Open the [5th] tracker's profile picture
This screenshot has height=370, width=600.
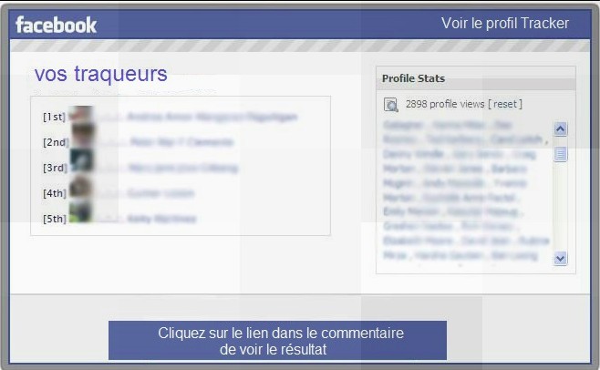pyautogui.click(x=80, y=211)
